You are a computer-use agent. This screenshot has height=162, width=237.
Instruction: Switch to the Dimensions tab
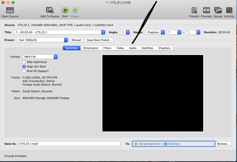point(91,48)
